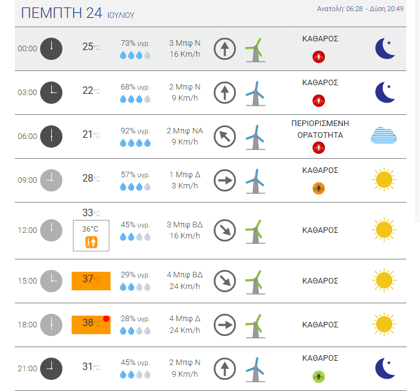The height and width of the screenshot is (391, 420).
Task: Click the sunrise and sunset times text
Action: [360, 9]
